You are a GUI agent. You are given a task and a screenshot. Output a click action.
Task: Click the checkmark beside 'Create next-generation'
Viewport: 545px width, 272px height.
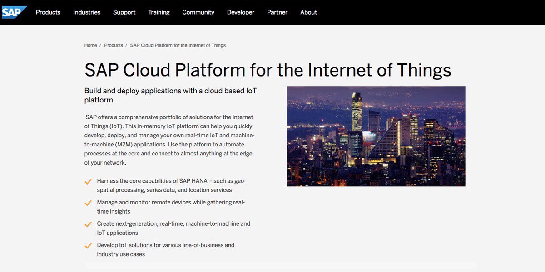88,224
